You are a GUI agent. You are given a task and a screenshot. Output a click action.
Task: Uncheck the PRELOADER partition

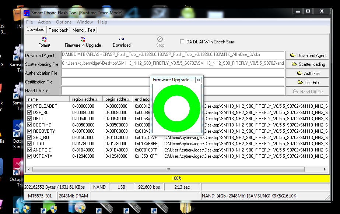click(x=30, y=106)
